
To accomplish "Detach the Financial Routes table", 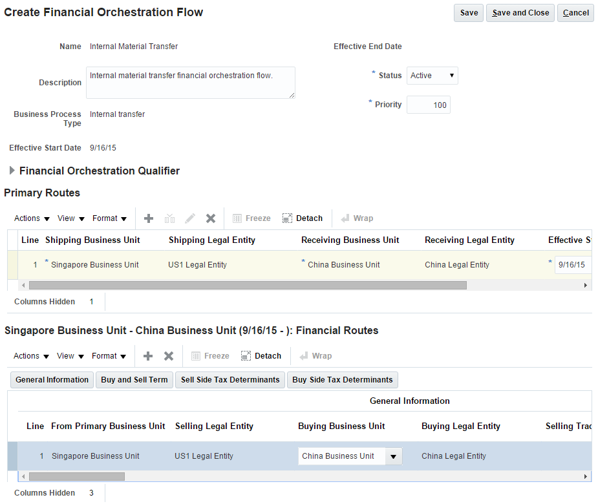I will tap(261, 356).
